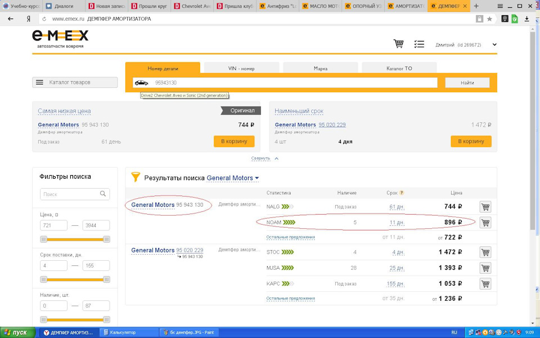Viewport: 540px width, 338px height.
Task: Switch to the Диалоги browser tab
Action: pyautogui.click(x=64, y=6)
